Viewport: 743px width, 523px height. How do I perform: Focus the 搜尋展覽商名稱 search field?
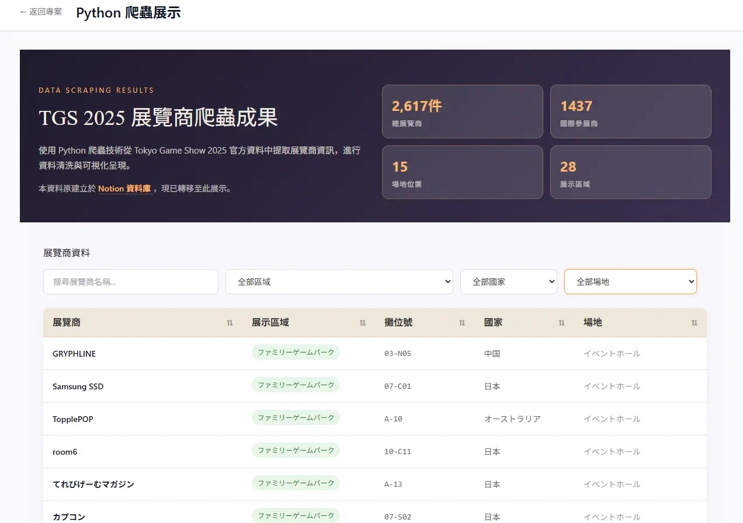(x=131, y=281)
